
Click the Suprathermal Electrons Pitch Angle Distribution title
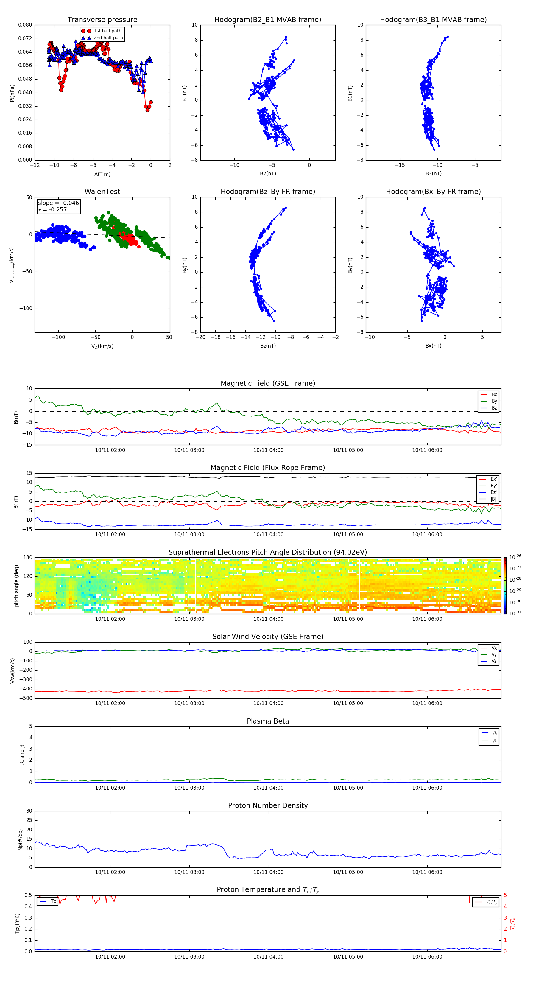[x=268, y=552]
